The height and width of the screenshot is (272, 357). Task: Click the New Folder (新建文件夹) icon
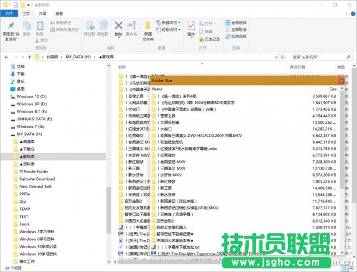pos(147,28)
